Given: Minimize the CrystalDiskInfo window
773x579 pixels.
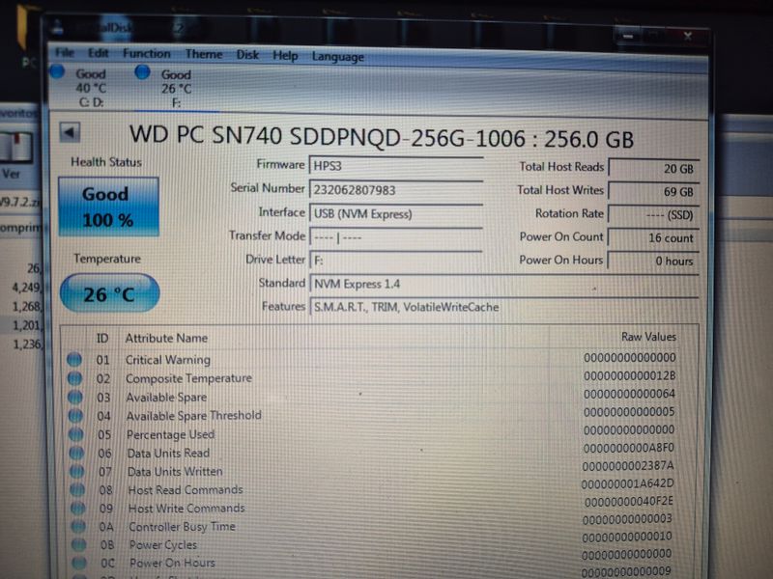Looking at the screenshot, I should coord(628,36).
